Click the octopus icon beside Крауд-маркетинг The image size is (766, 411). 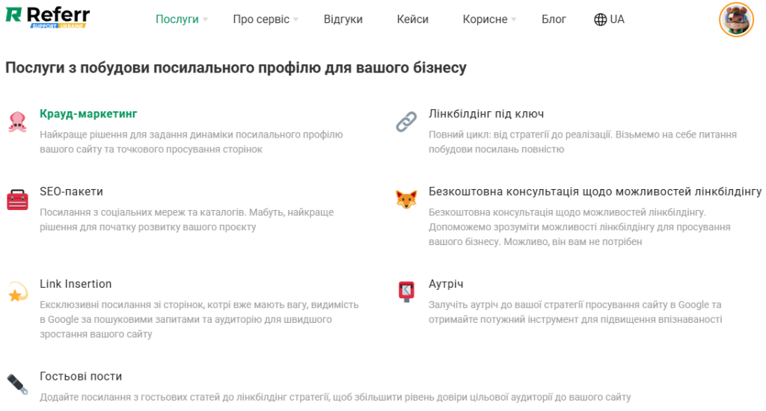click(x=17, y=122)
